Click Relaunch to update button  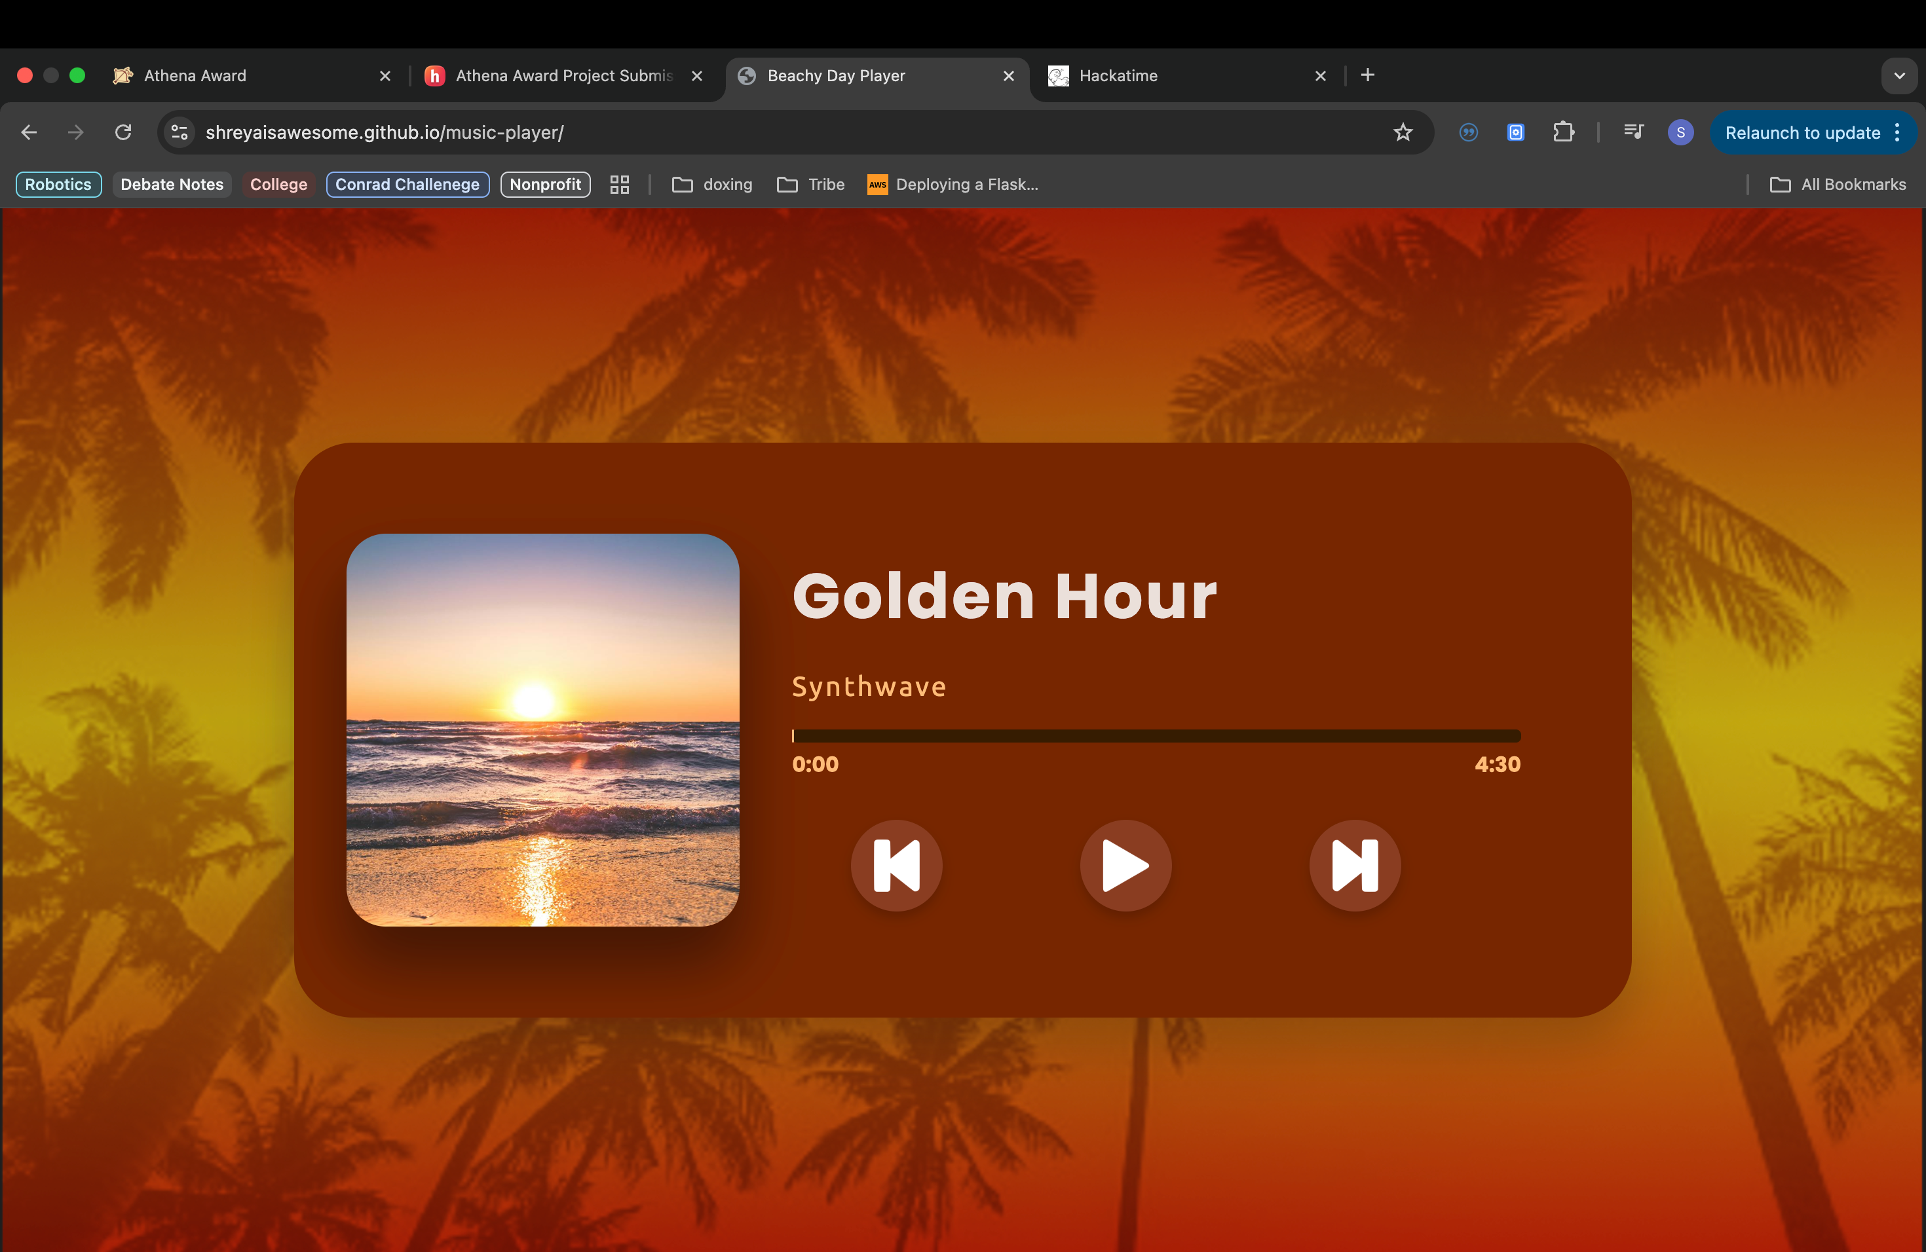[1802, 133]
